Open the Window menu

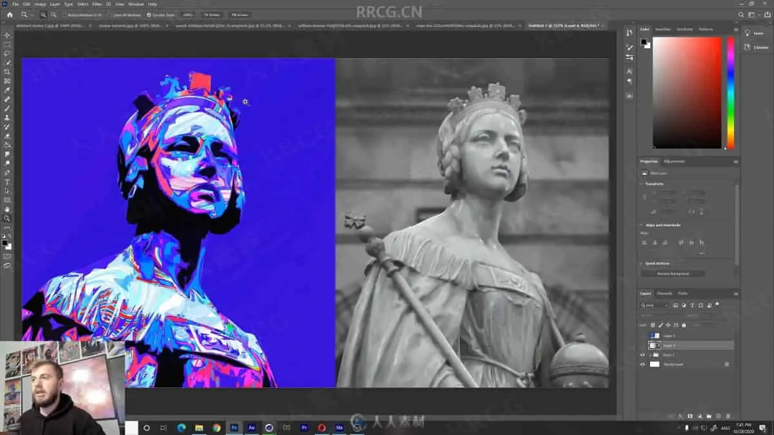click(x=136, y=4)
